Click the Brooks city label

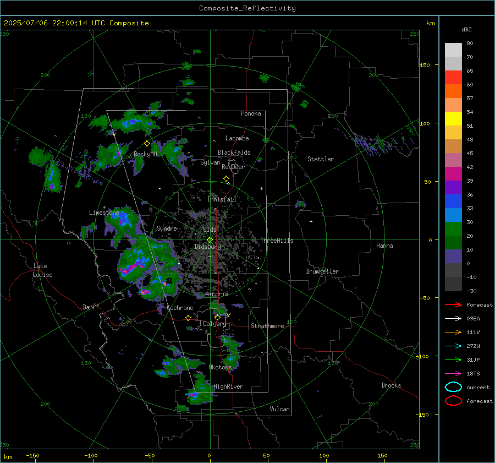click(391, 385)
